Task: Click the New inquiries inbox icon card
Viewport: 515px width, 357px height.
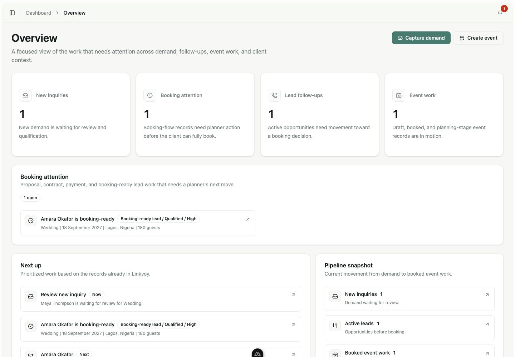Action: click(x=25, y=95)
